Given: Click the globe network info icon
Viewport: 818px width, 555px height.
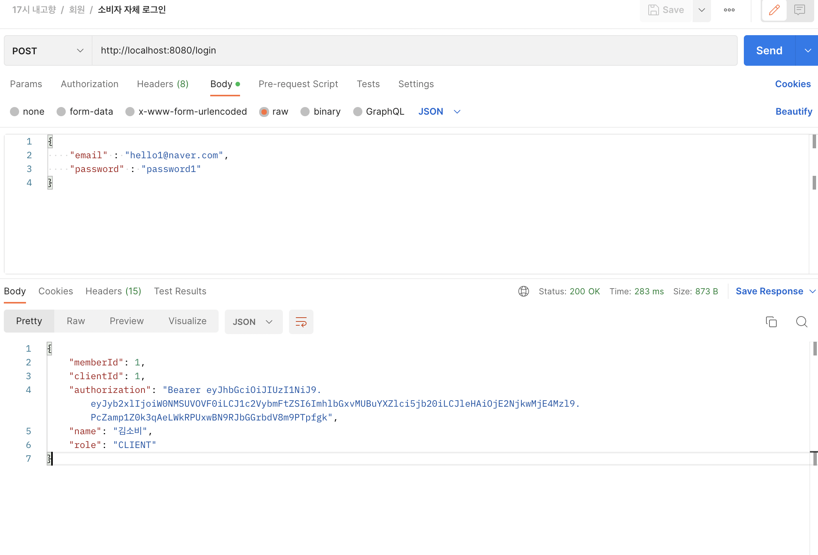Looking at the screenshot, I should click(524, 291).
